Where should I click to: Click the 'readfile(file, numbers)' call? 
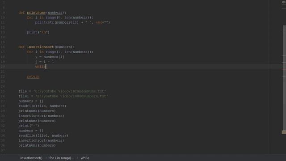click(42, 106)
